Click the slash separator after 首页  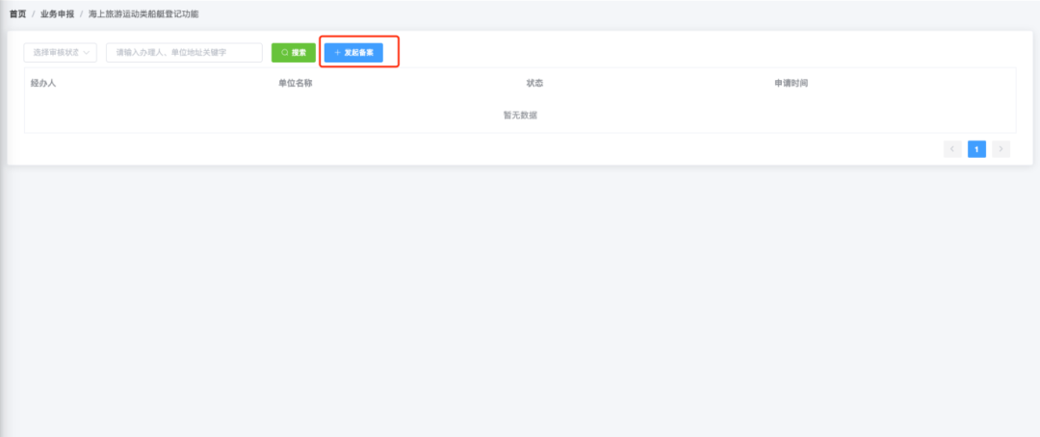pos(34,14)
